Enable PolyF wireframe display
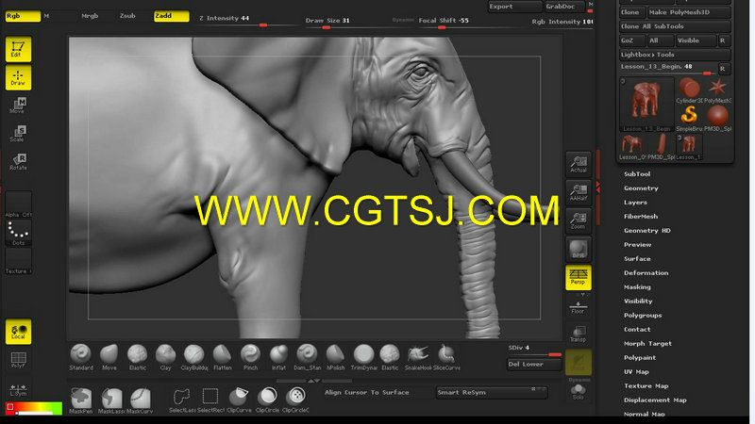The width and height of the screenshot is (755, 424). point(18,360)
